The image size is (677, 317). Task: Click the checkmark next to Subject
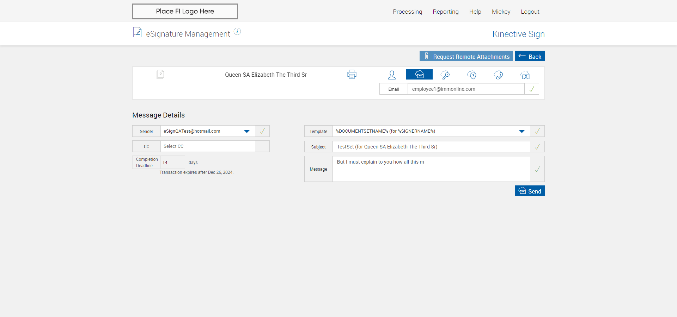point(537,147)
